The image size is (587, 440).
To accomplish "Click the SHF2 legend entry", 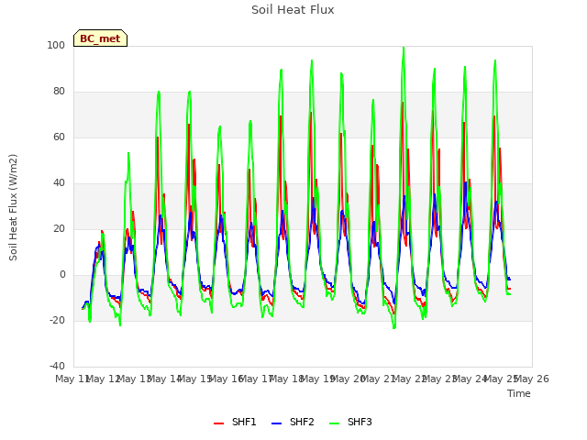I will tap(293, 422).
